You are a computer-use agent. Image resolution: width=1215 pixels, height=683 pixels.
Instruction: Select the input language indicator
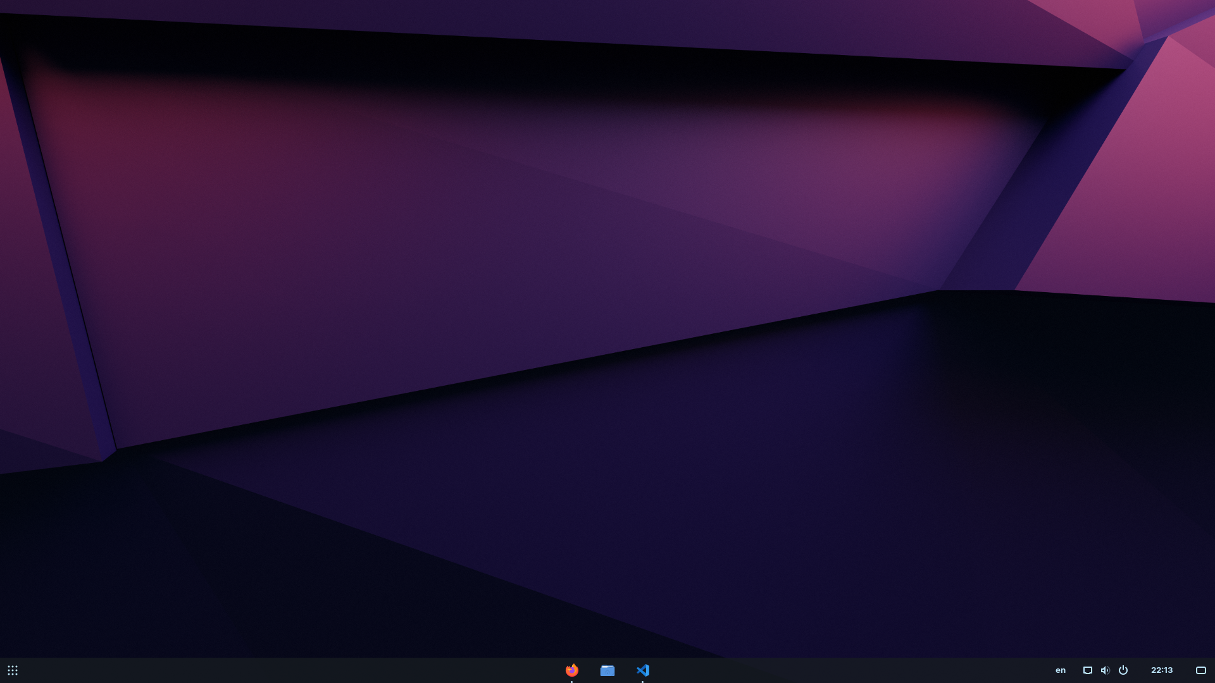click(x=1061, y=670)
